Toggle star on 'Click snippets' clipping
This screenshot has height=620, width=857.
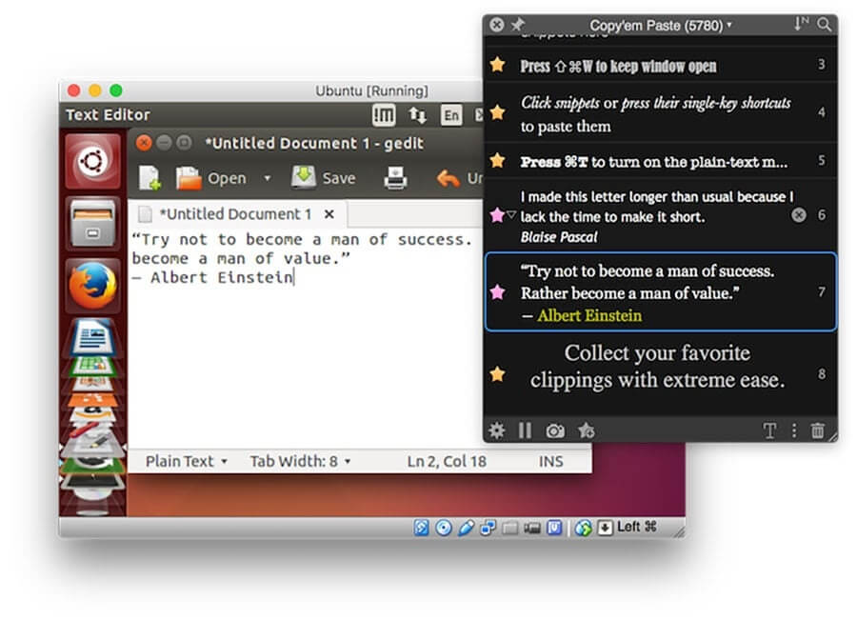coord(497,112)
